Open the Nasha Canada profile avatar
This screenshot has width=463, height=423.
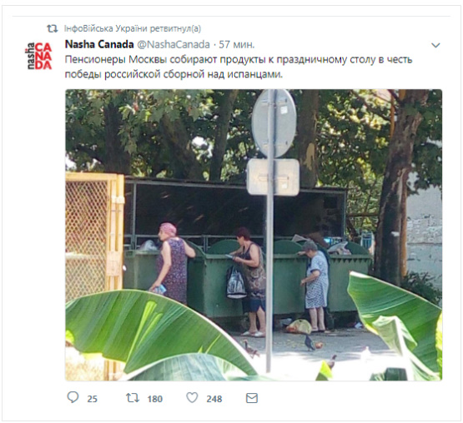(x=38, y=56)
